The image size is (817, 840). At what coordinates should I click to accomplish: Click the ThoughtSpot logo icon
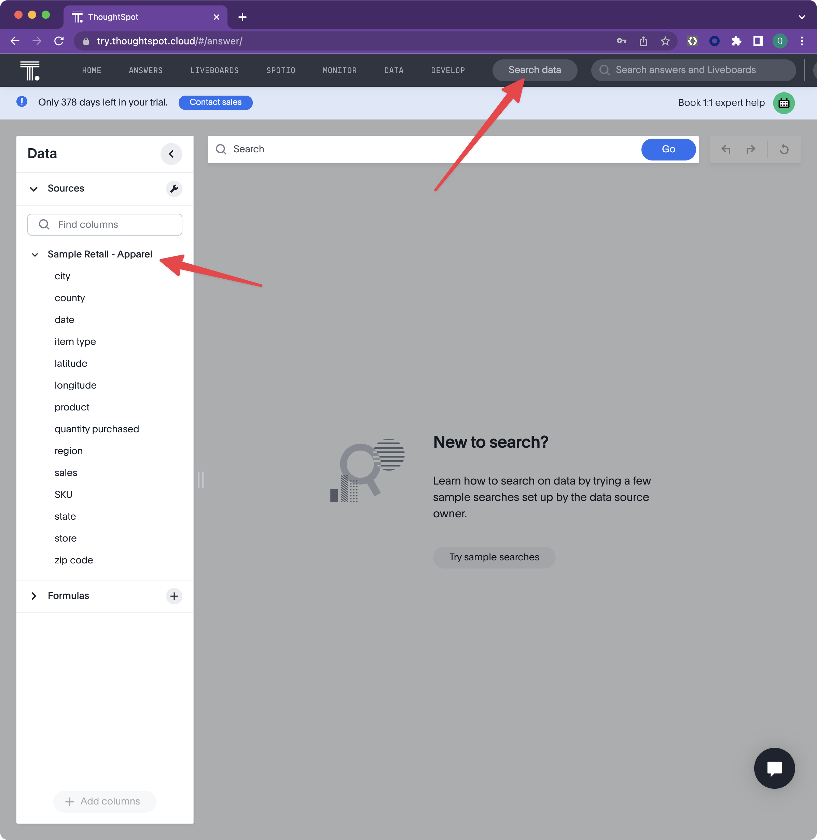click(30, 70)
